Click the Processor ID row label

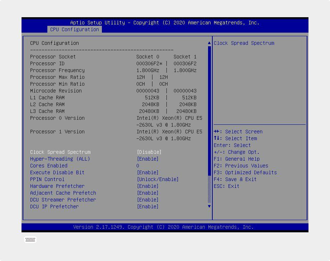[47, 63]
